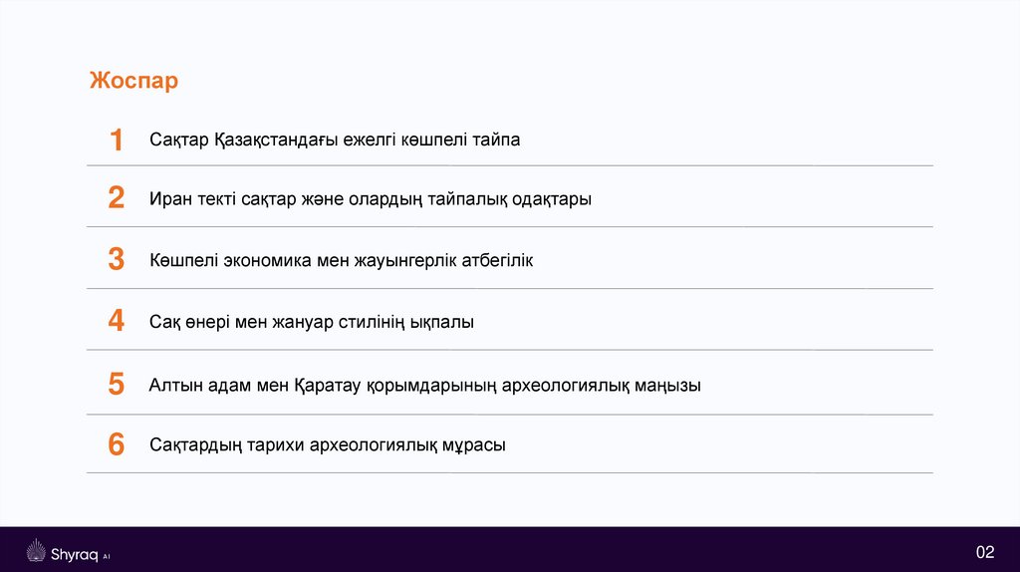Select the orange number 3

pyautogui.click(x=117, y=260)
